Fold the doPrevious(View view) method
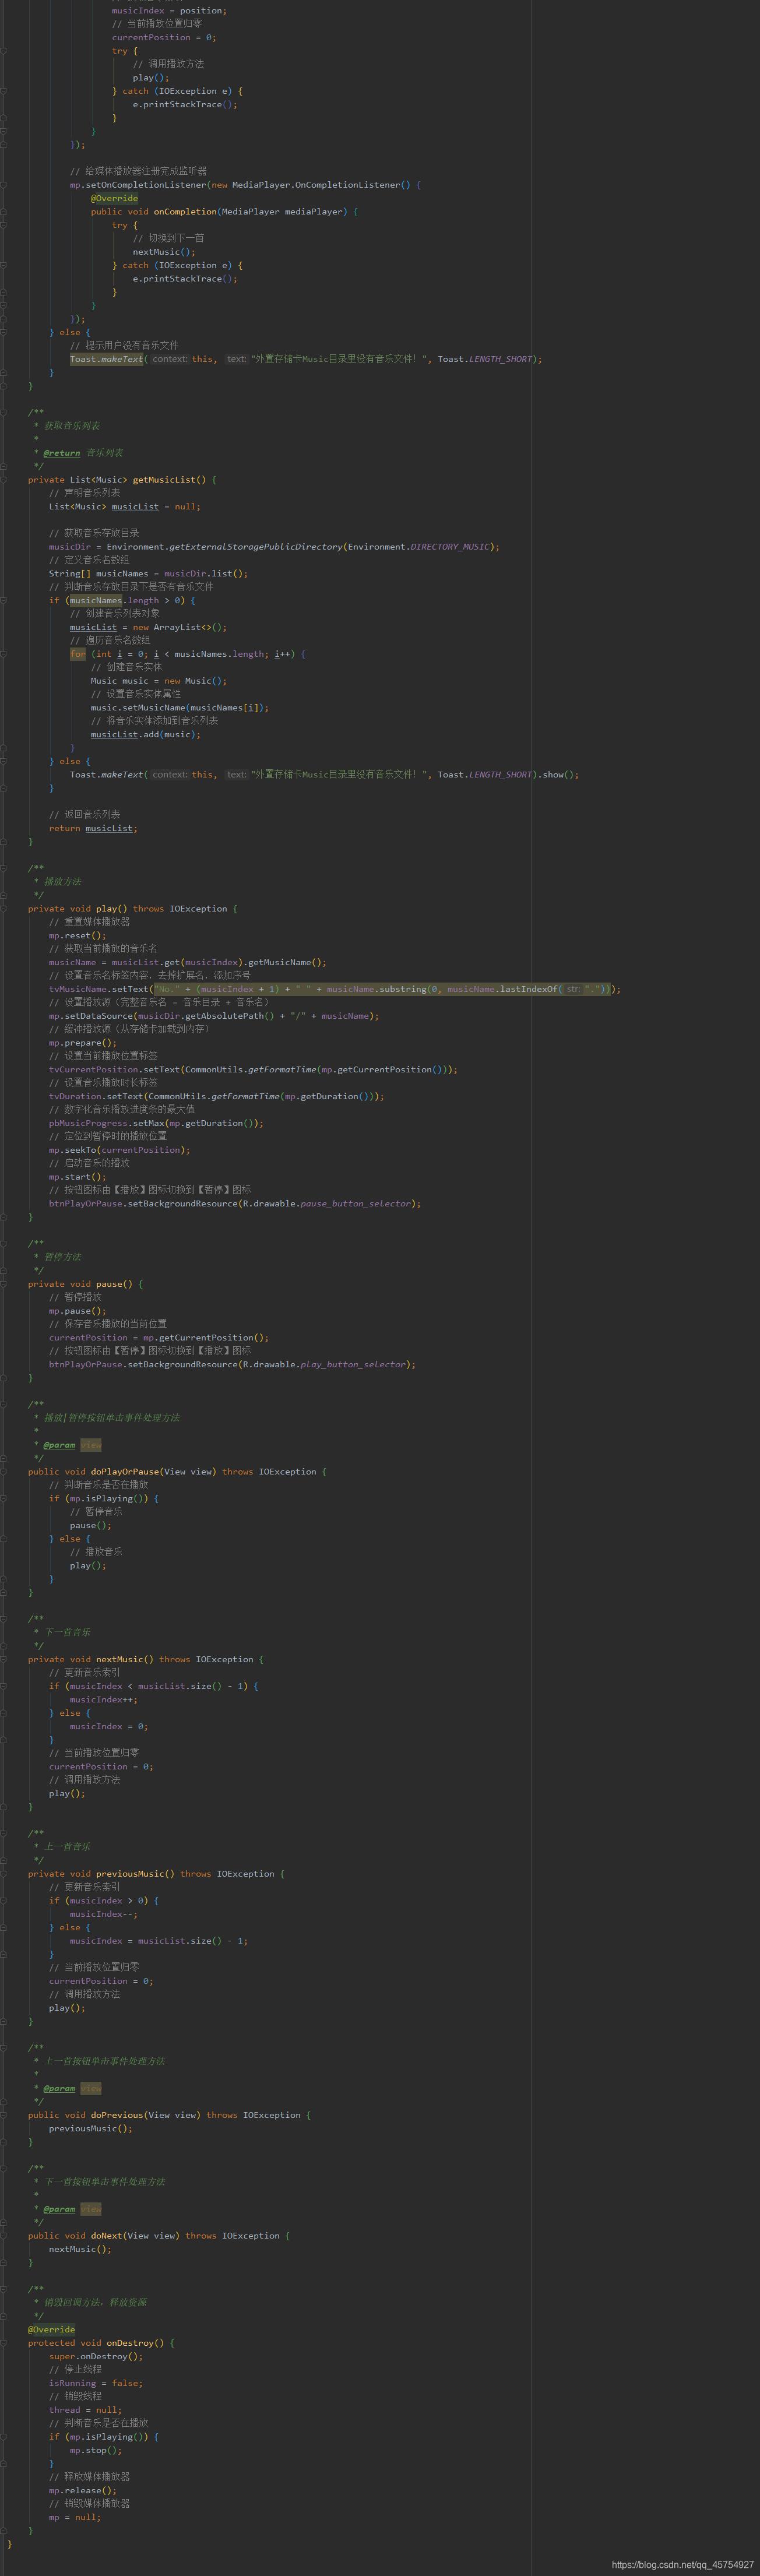The width and height of the screenshot is (760, 2576). pyautogui.click(x=4, y=2115)
